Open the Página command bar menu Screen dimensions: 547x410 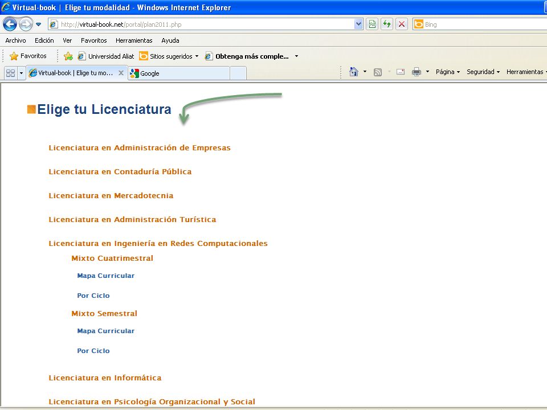[448, 72]
